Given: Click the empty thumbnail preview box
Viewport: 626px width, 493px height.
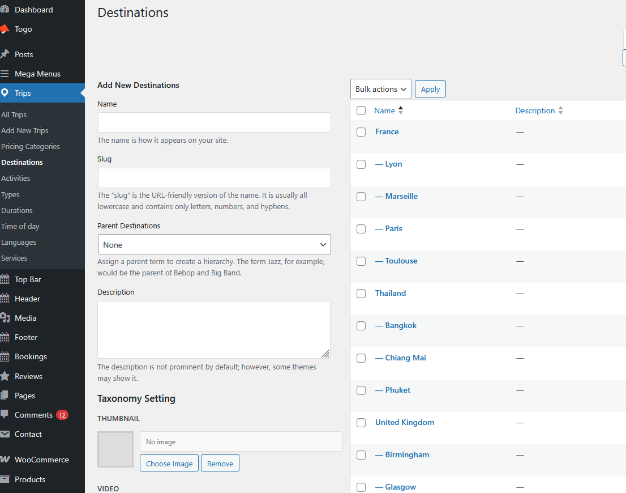Looking at the screenshot, I should 115,449.
